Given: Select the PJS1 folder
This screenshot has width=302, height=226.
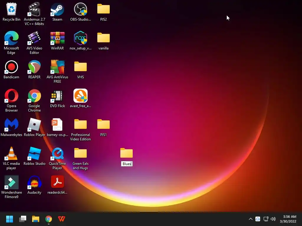Looking at the screenshot, I should point(104,124).
